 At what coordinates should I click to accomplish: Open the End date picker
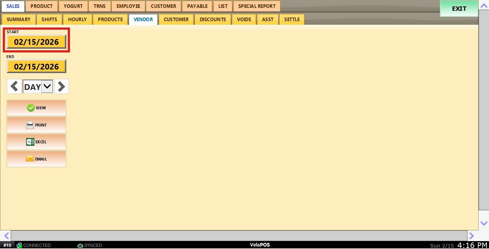click(x=36, y=67)
